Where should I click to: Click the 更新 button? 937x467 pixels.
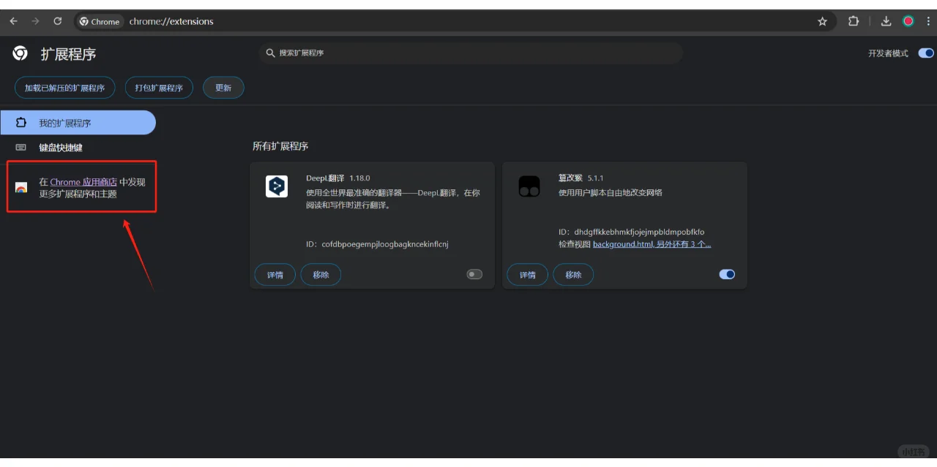[223, 88]
